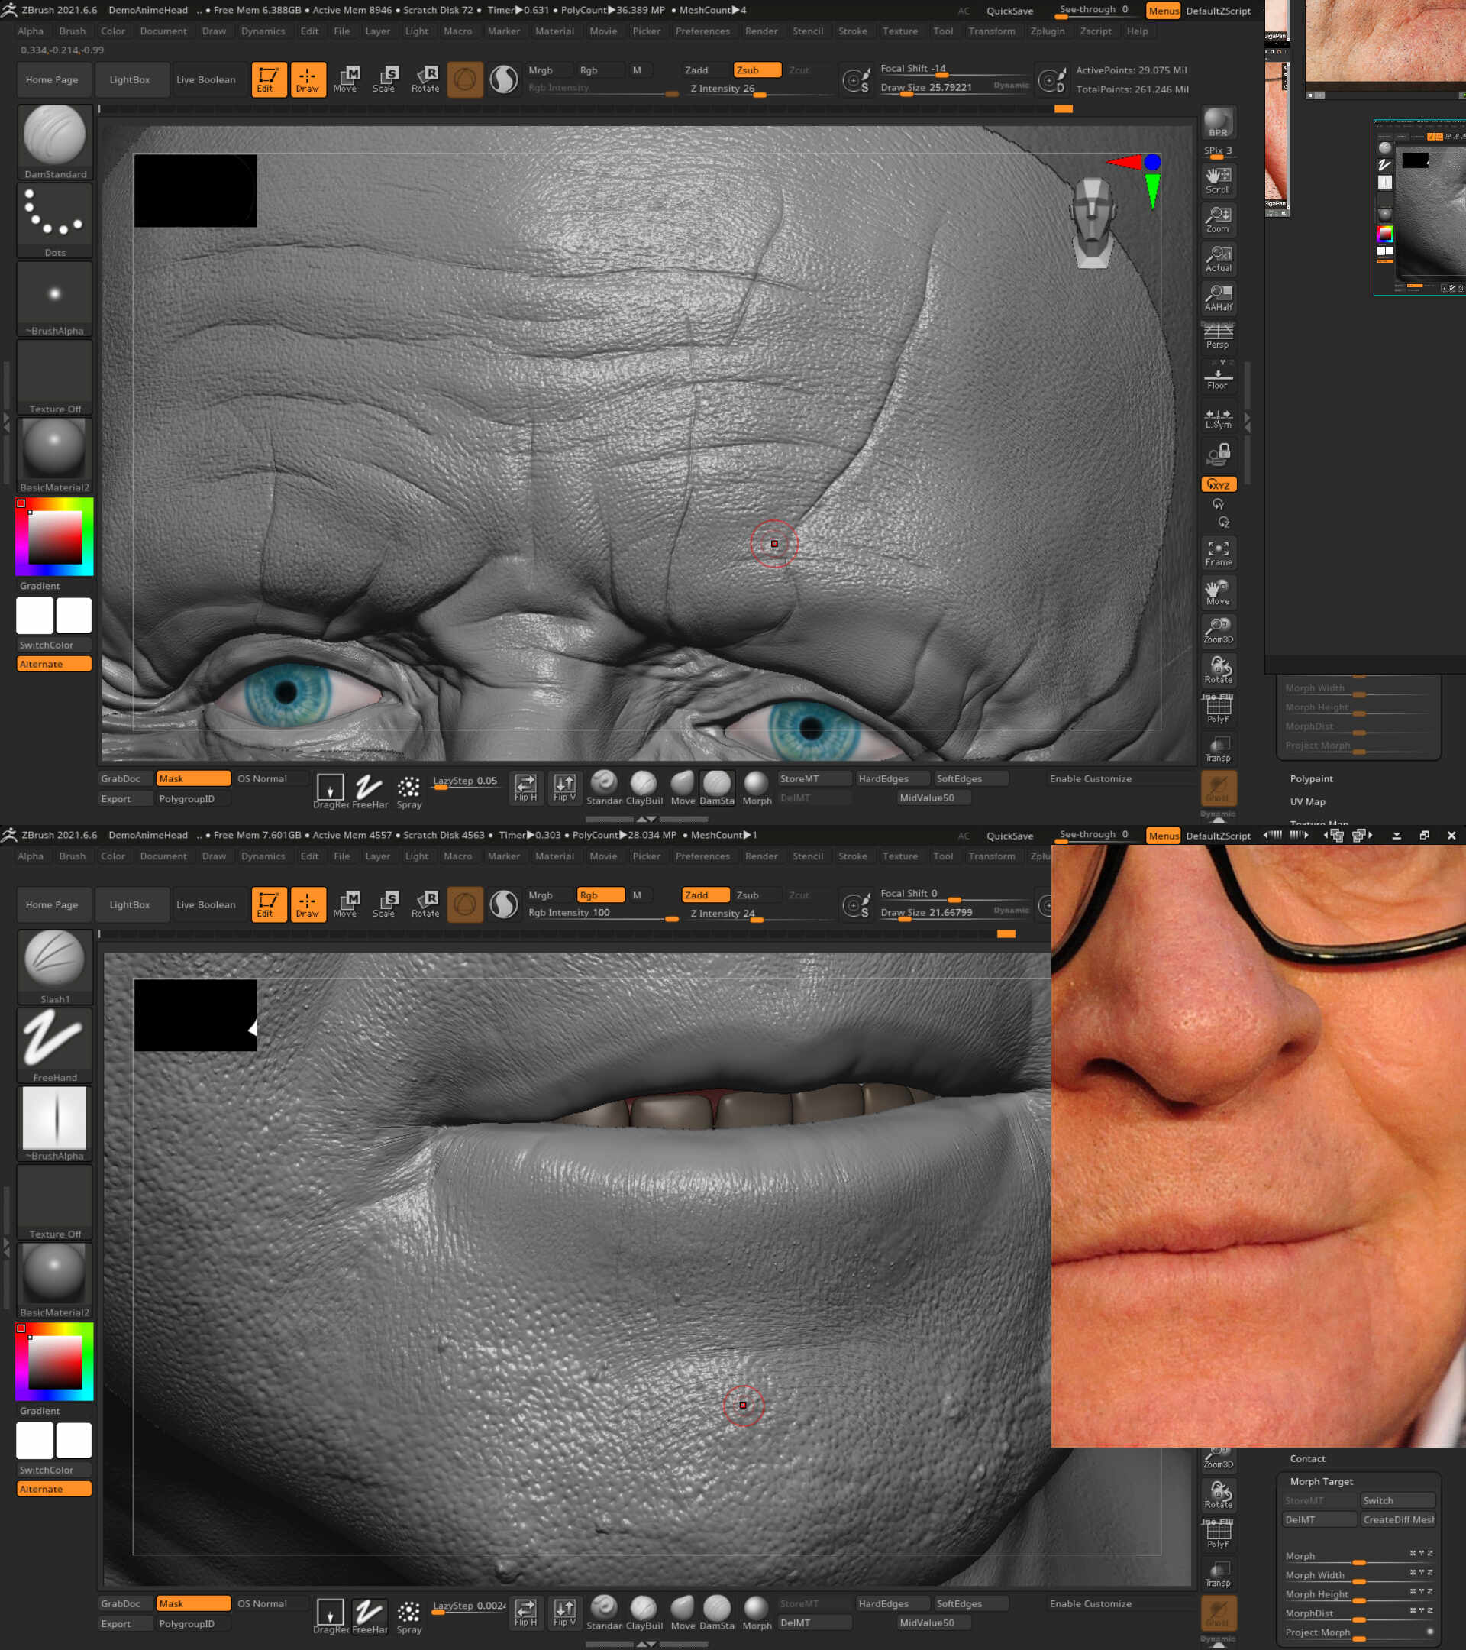Select Spray stroke in top window bottom shelf
This screenshot has width=1466, height=1650.
[x=409, y=790]
